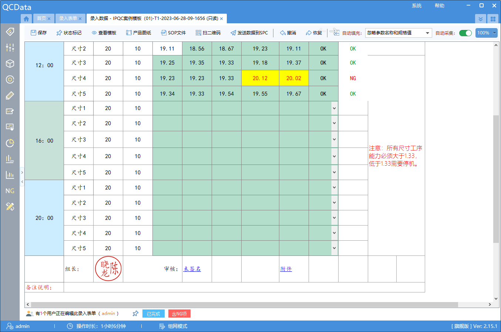Click the auto-fill arrow icon beside 自动填充
The height and width of the screenshot is (332, 501).
click(334, 32)
